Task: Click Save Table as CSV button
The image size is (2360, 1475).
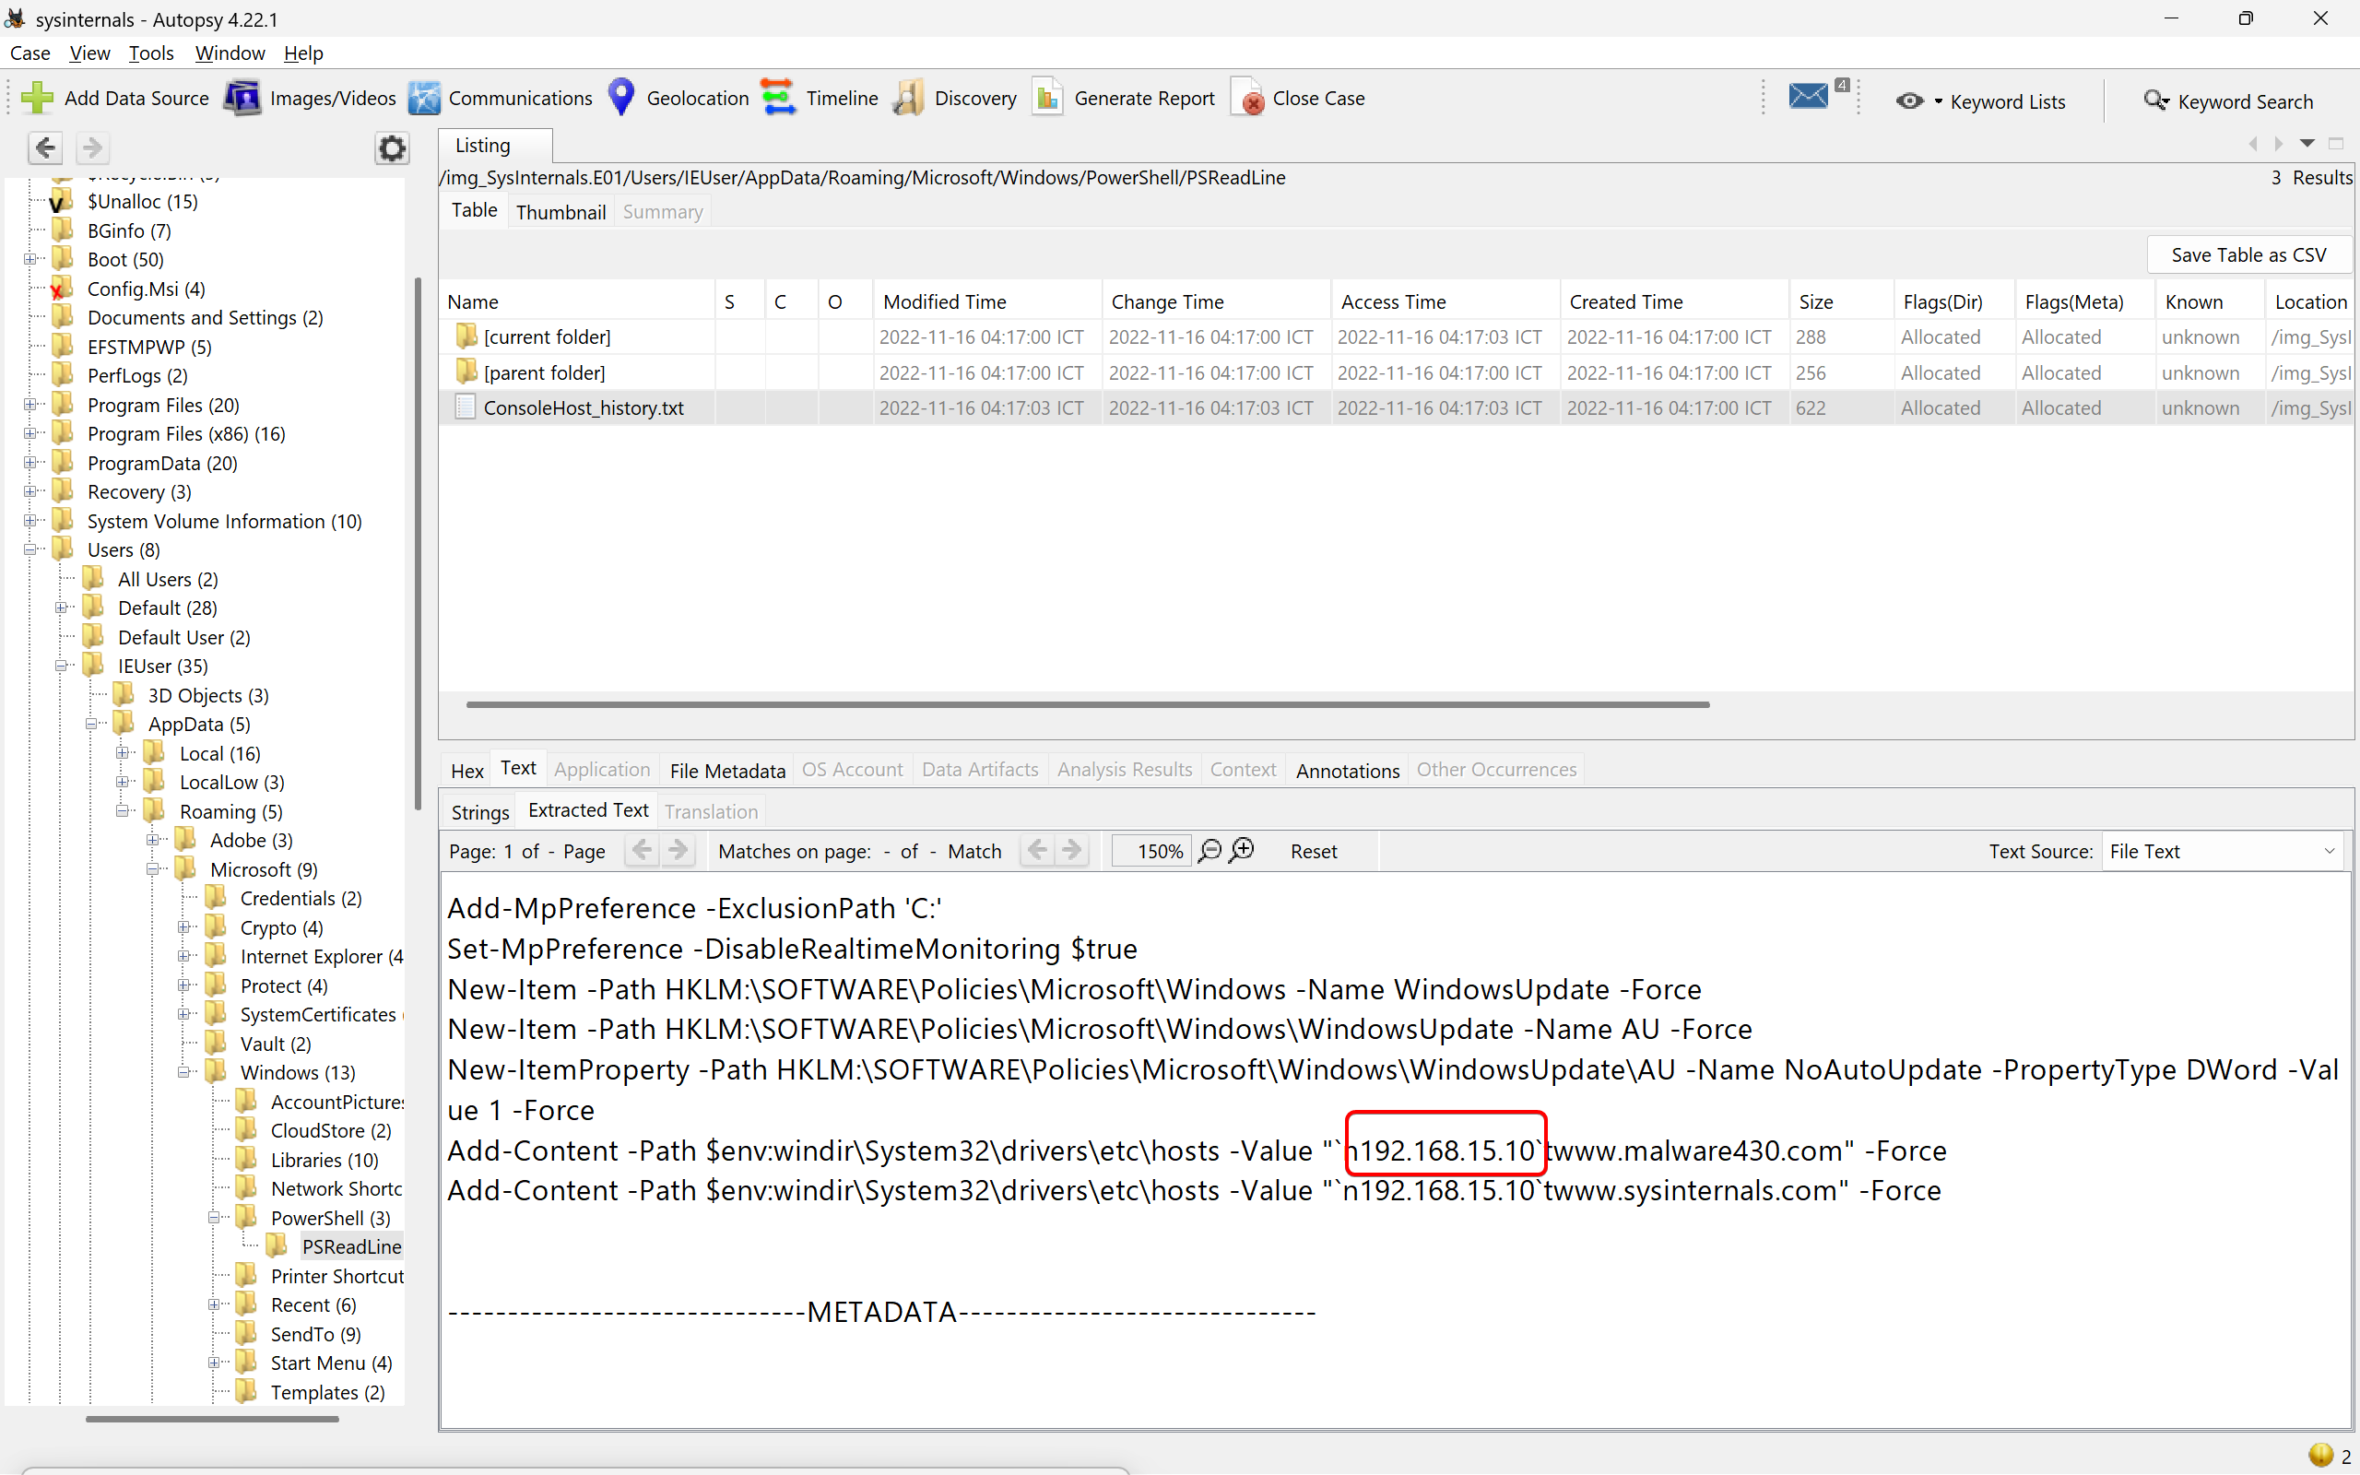Action: pos(2248,254)
